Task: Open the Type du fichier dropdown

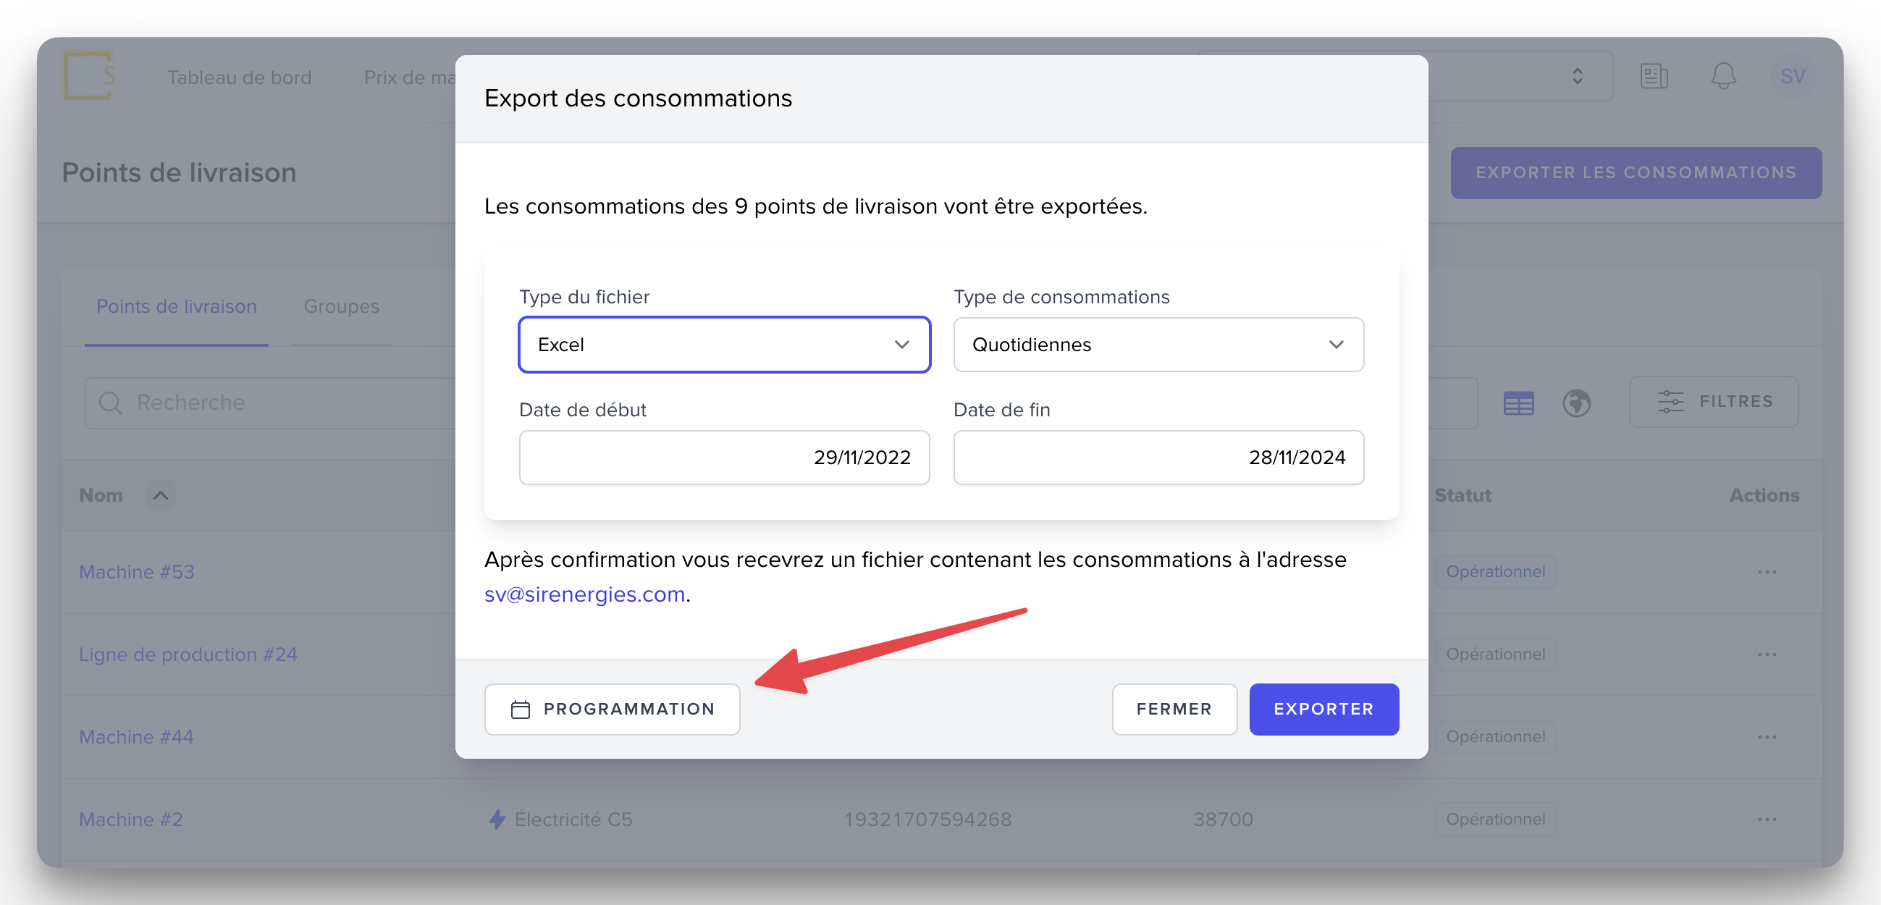Action: 723,345
